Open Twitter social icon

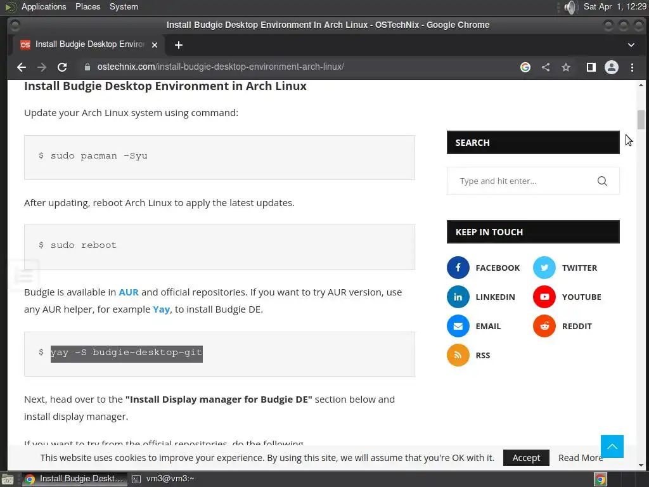pyautogui.click(x=544, y=268)
